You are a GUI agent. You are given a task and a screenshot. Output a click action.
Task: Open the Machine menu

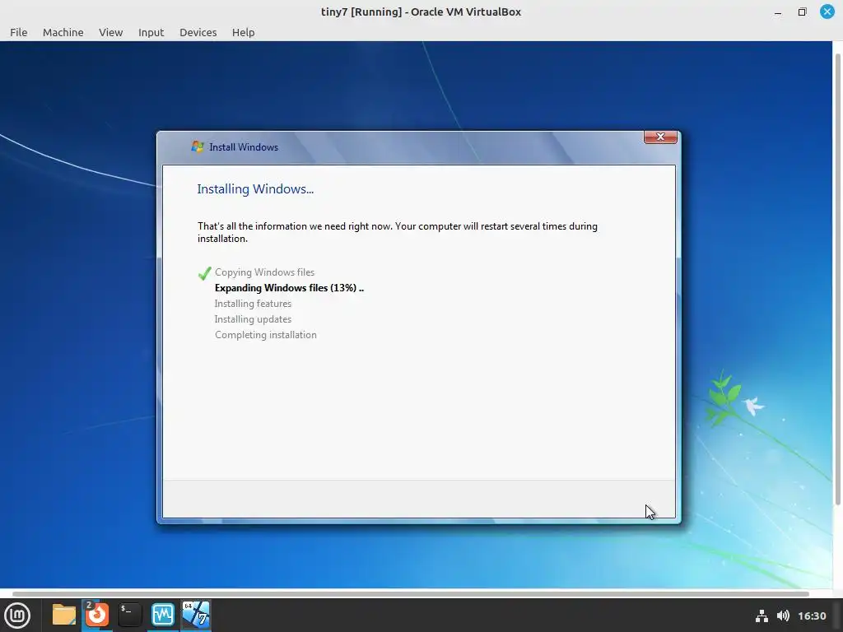63,32
